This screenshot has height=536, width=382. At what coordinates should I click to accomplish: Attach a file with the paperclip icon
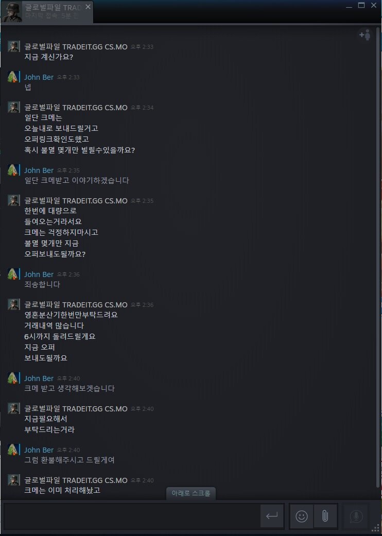click(x=325, y=516)
